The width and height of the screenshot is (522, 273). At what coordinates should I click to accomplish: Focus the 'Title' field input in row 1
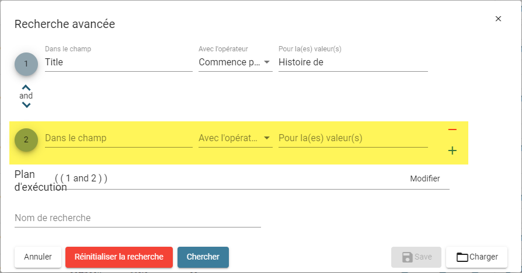[x=119, y=62]
